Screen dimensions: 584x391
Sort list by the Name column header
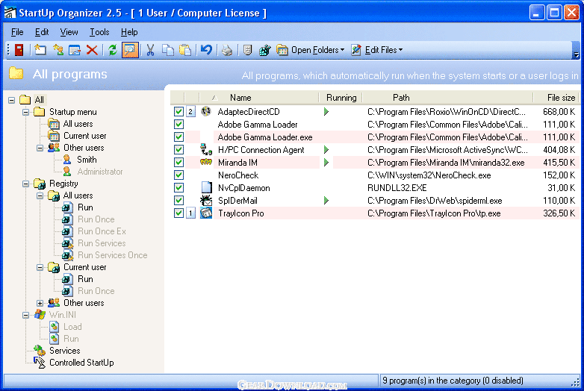(259, 98)
